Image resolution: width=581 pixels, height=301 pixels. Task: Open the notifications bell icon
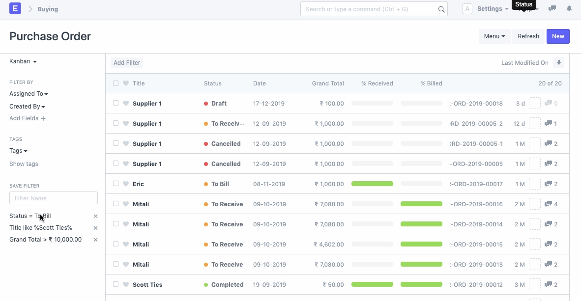pos(569,9)
